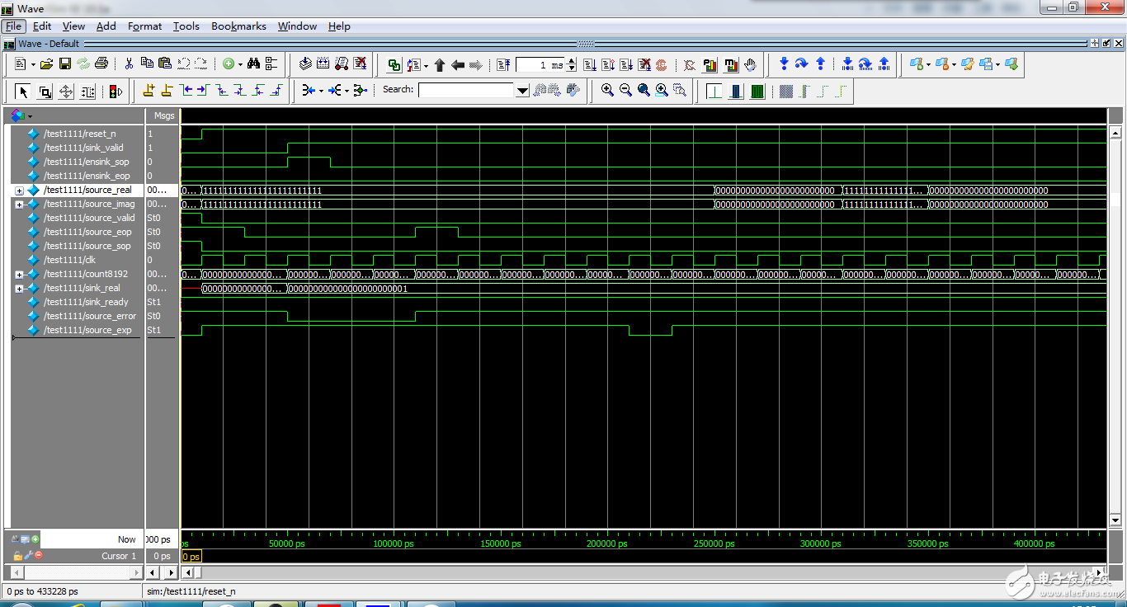Toggle the blue bar wave format
1127x607 pixels.
click(736, 92)
